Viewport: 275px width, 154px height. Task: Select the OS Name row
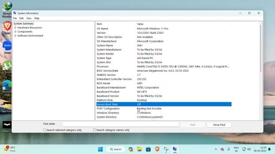tap(164, 29)
